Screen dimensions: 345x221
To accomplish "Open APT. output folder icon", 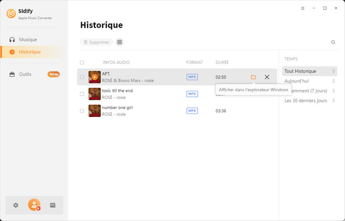I will pos(253,77).
